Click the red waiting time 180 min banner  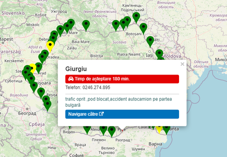(x=122, y=79)
